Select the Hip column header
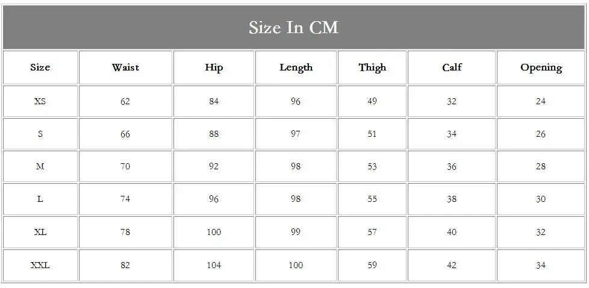 [x=214, y=67]
